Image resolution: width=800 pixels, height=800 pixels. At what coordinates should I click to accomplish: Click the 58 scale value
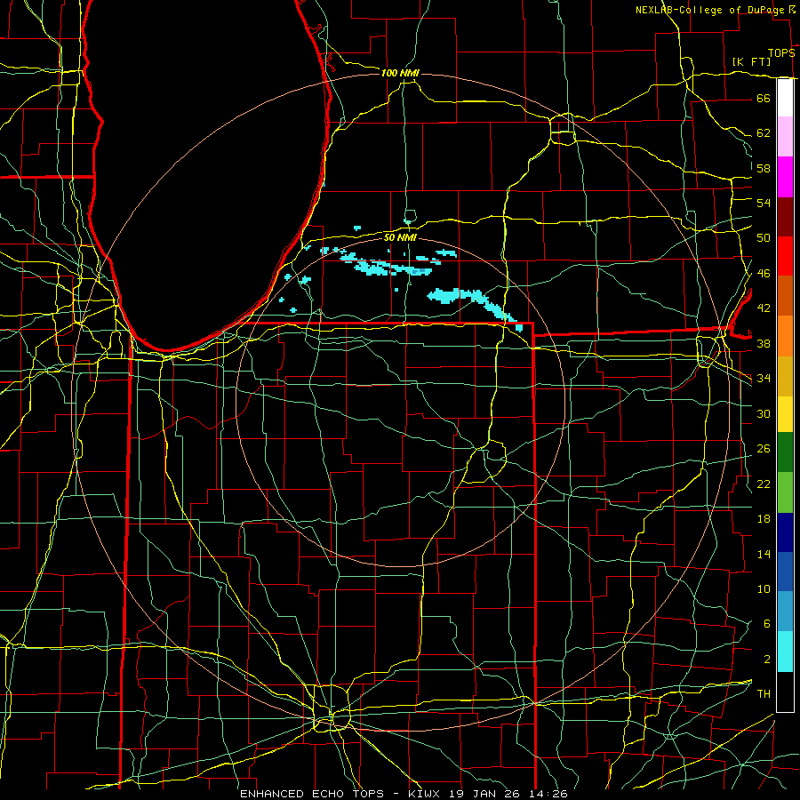764,168
